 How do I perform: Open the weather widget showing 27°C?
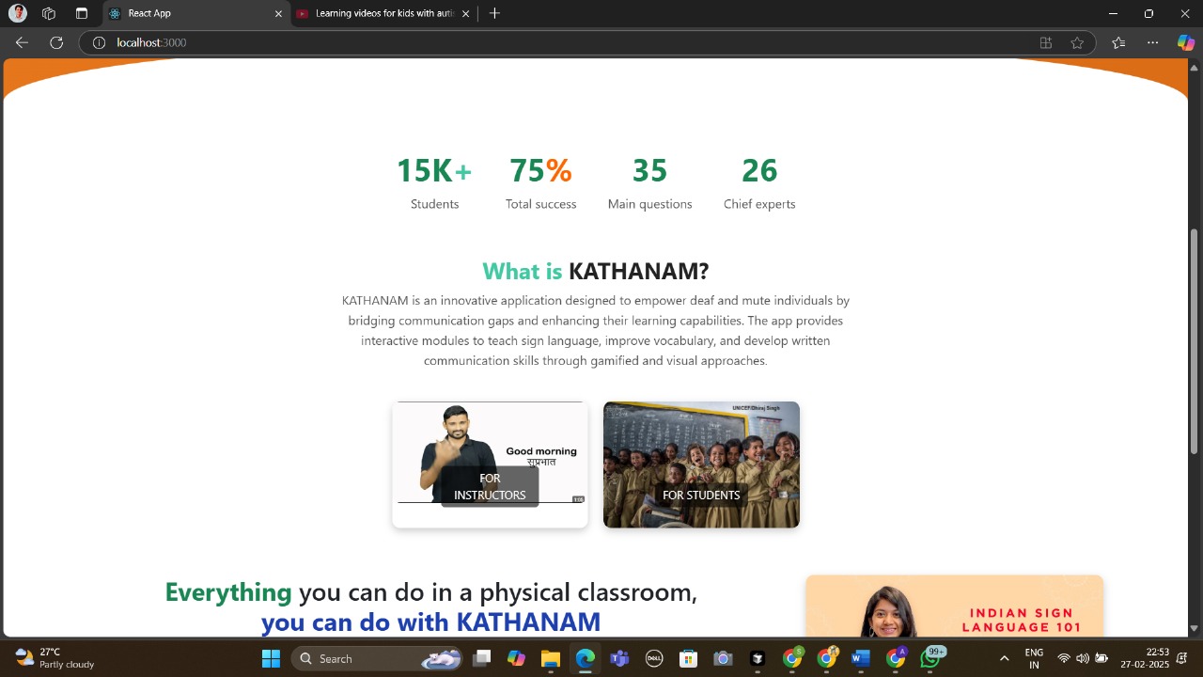coord(55,658)
